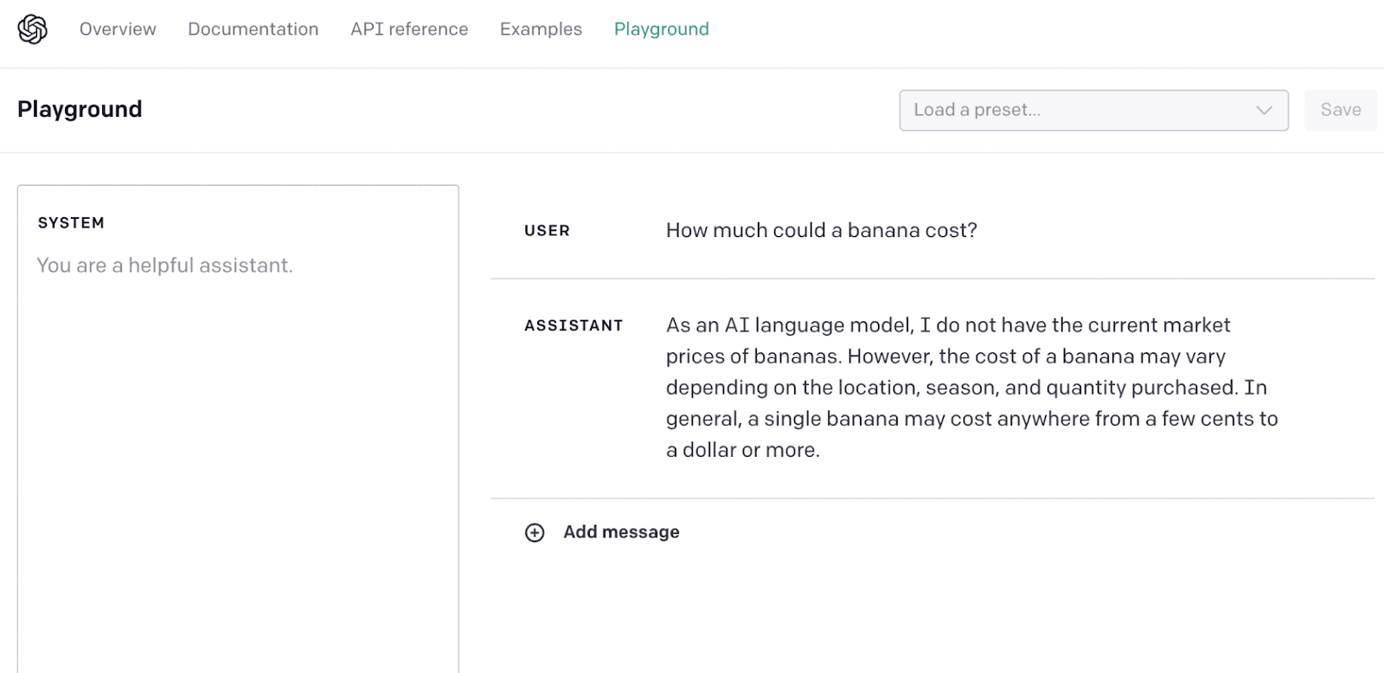1384x673 pixels.
Task: Click the Add message label
Action: coord(621,532)
